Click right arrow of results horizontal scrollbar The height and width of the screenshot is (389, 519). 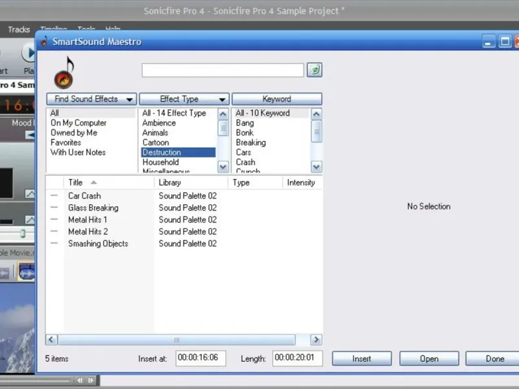pos(316,340)
